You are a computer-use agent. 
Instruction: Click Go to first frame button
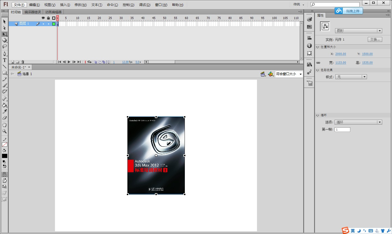(59, 62)
